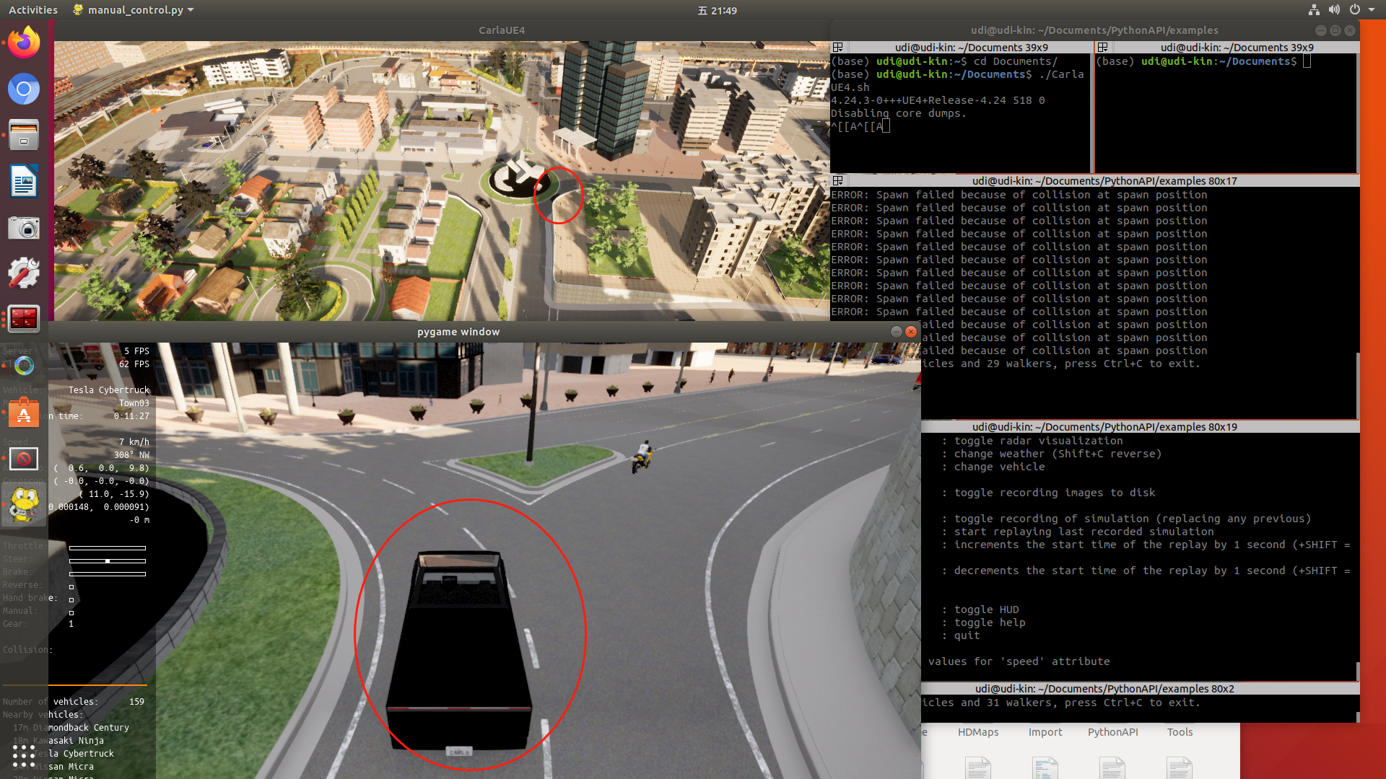
Task: Select the right 'Documents 39x9' pane title
Action: point(1237,48)
